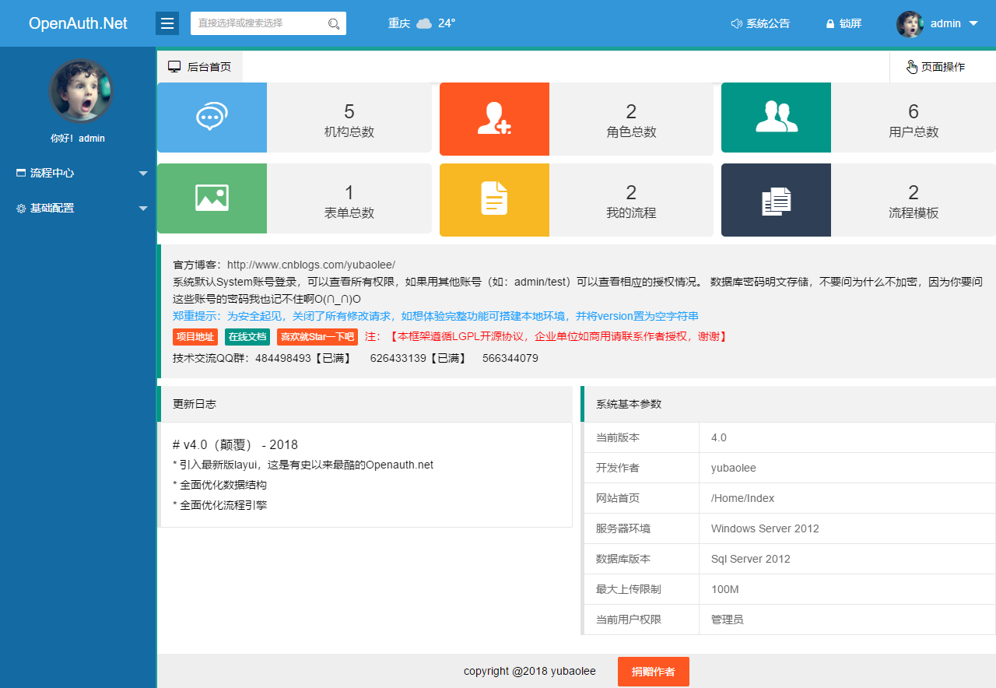Screen dimensions: 996x688
Task: Click the search input field
Action: pos(268,23)
